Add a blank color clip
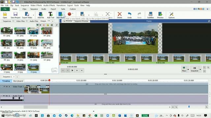This screenshot has width=211, height=118. (x=60, y=15)
